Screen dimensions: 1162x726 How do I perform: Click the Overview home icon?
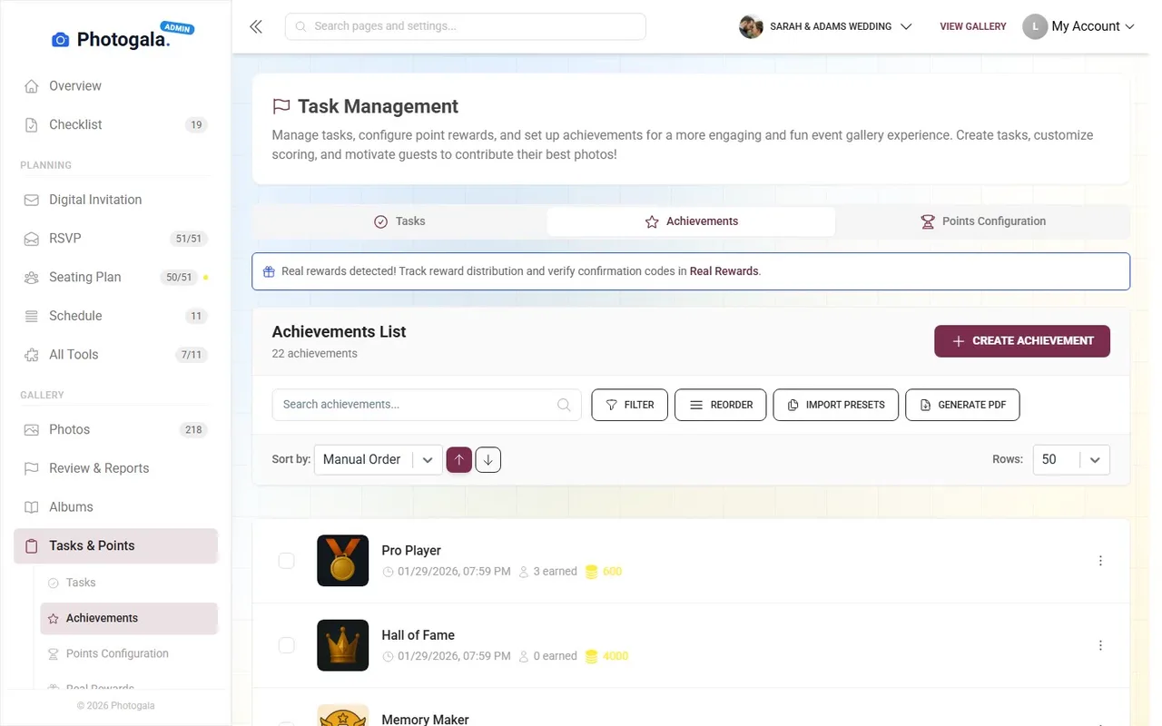[x=32, y=86]
